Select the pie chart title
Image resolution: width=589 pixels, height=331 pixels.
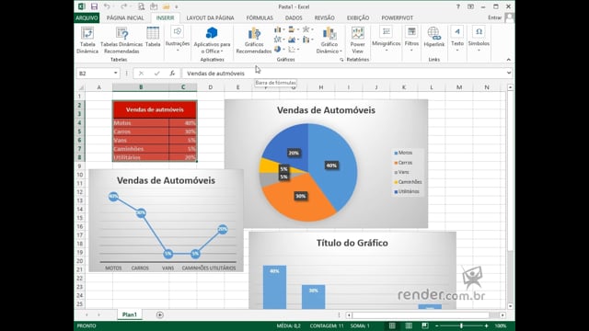coord(326,110)
